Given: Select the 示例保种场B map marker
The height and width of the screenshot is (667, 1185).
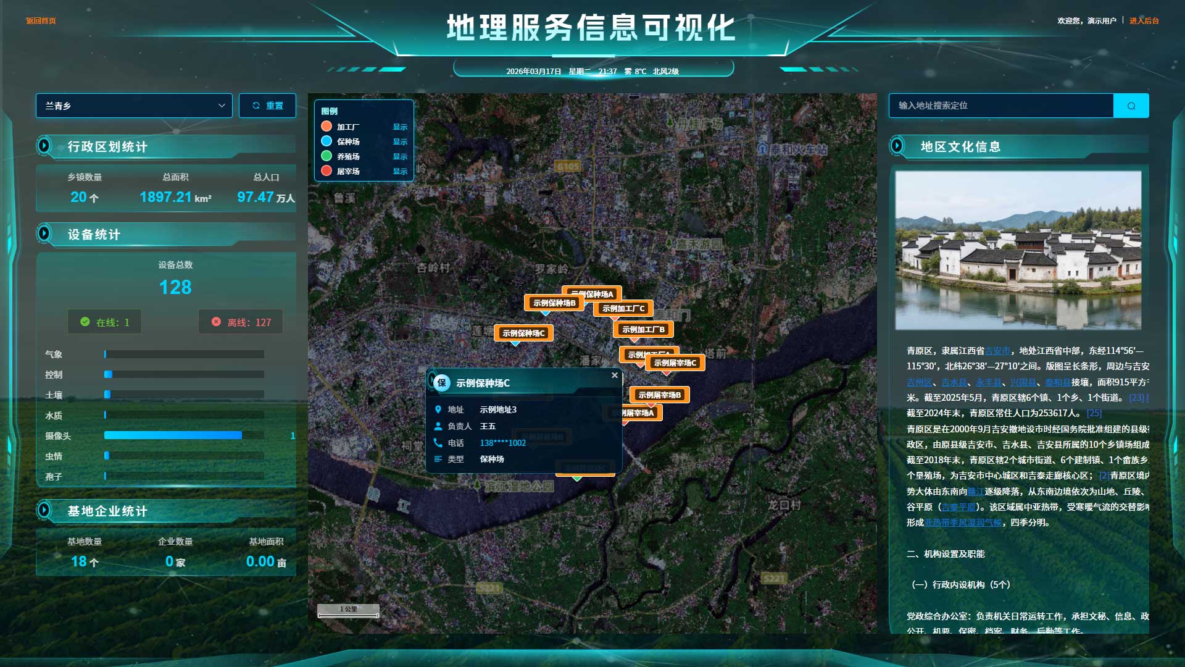Looking at the screenshot, I should [554, 303].
